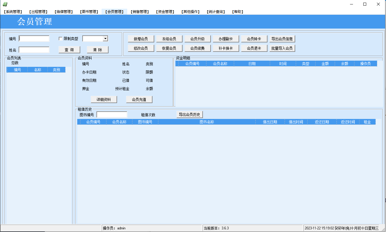Image resolution: width=386 pixels, height=232 pixels.
Task: Open the 【统计查询】 menu
Action: (216, 12)
